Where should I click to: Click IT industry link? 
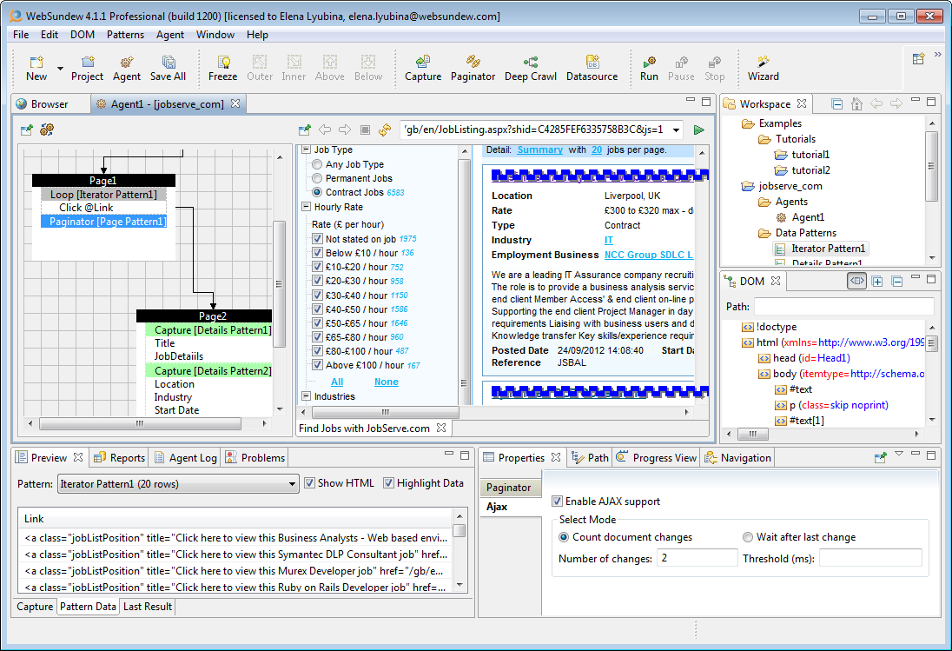[x=608, y=241]
